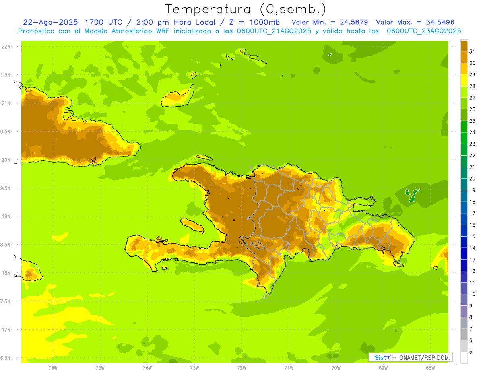This screenshot has width=483, height=373.
Task: Click the legend value '15'
Action: click(x=473, y=236)
